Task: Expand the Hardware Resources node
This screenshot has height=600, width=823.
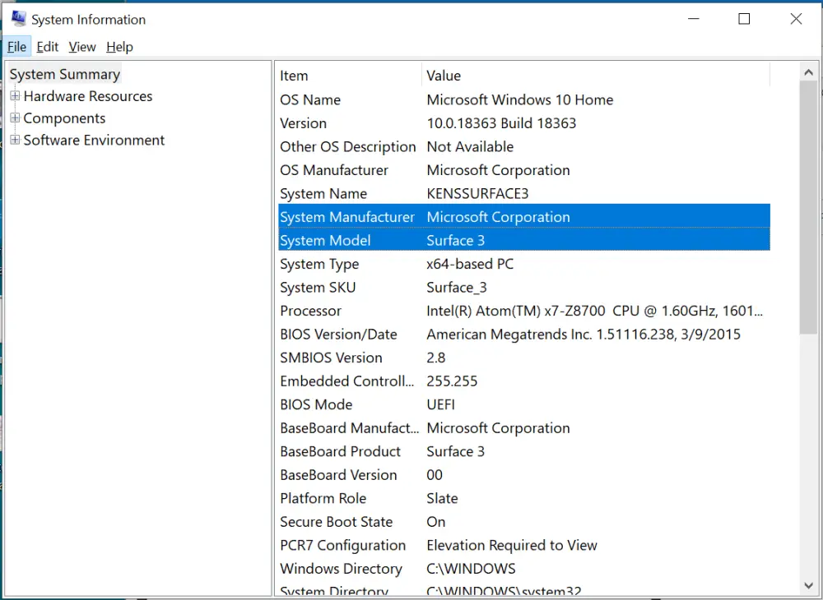Action: (x=15, y=96)
